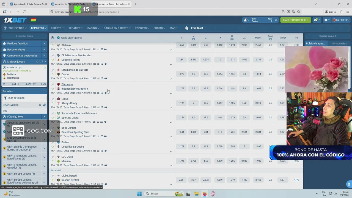Open Windows Start menu

click(139, 194)
